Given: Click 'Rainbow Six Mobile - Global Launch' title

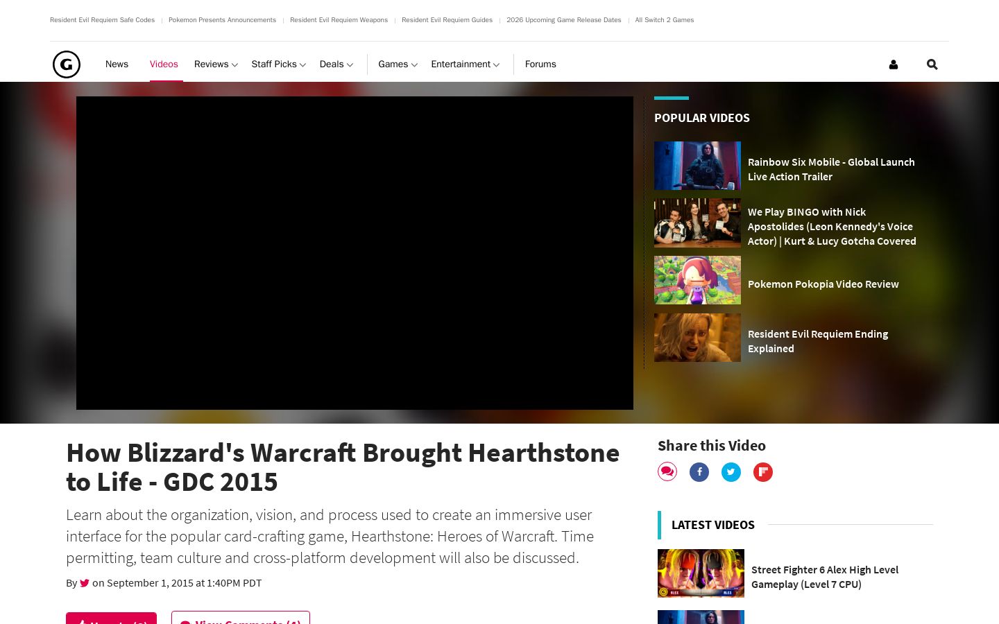Looking at the screenshot, I should pyautogui.click(x=831, y=169).
